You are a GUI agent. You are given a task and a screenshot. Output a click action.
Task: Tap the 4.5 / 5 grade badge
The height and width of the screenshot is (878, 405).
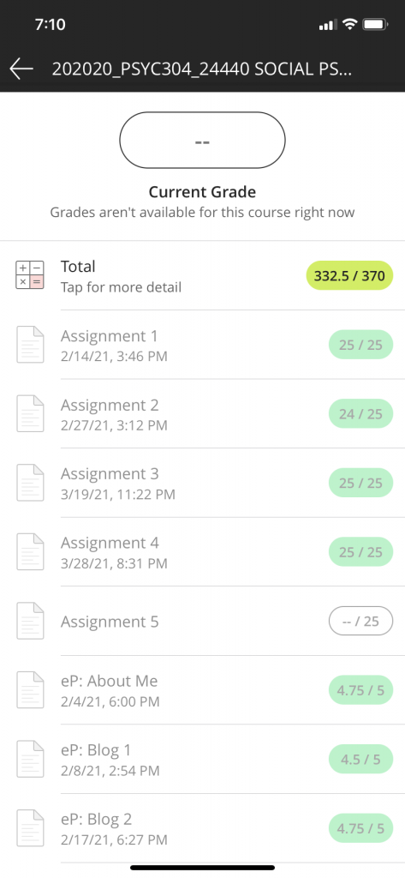pos(360,760)
